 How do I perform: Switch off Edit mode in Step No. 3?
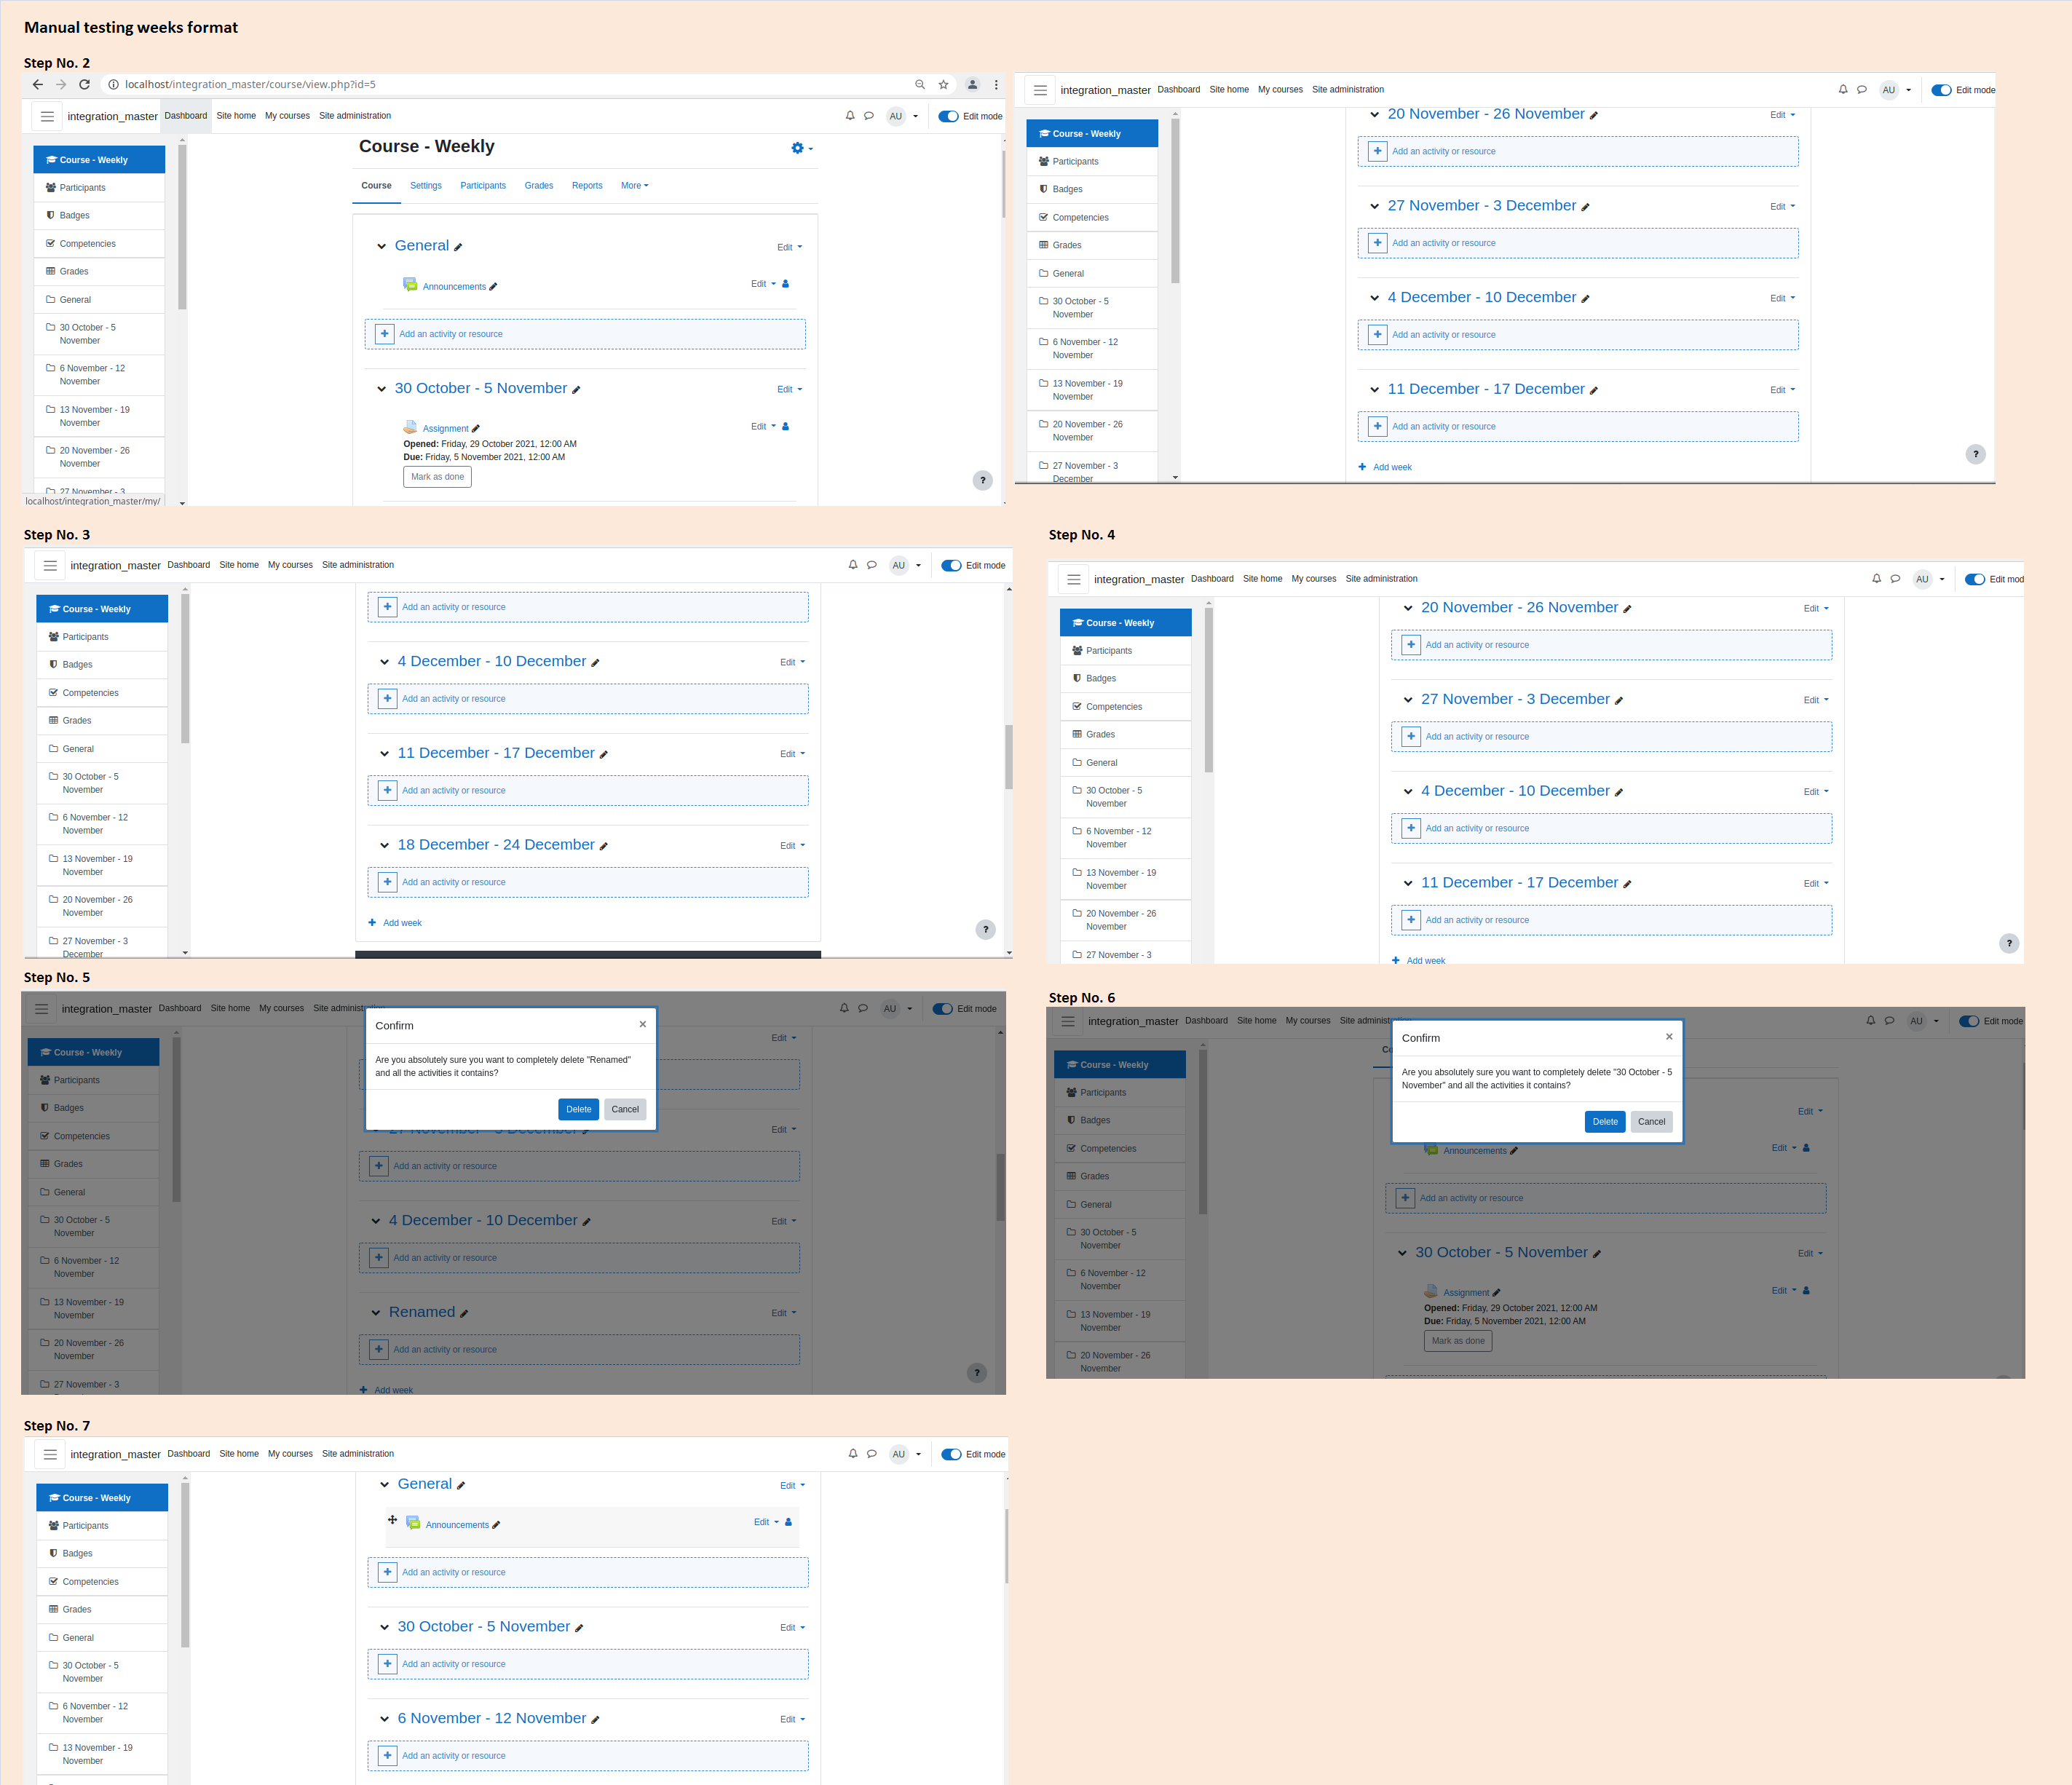click(x=952, y=565)
